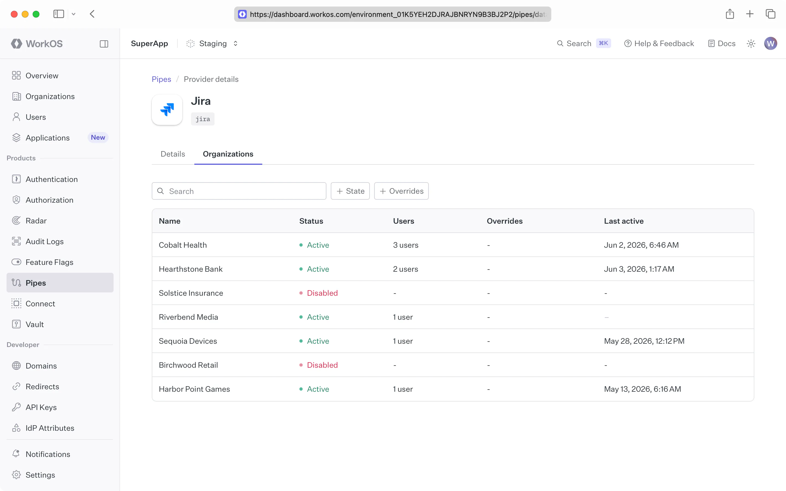Select the Organizations tab
Viewport: 786px width, 491px height.
[228, 154]
